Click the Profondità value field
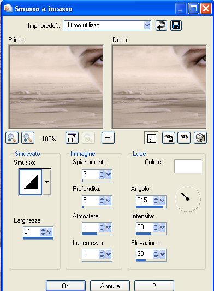Image resolution: width=214 pixels, height=291 pixels. pyautogui.click(x=90, y=200)
